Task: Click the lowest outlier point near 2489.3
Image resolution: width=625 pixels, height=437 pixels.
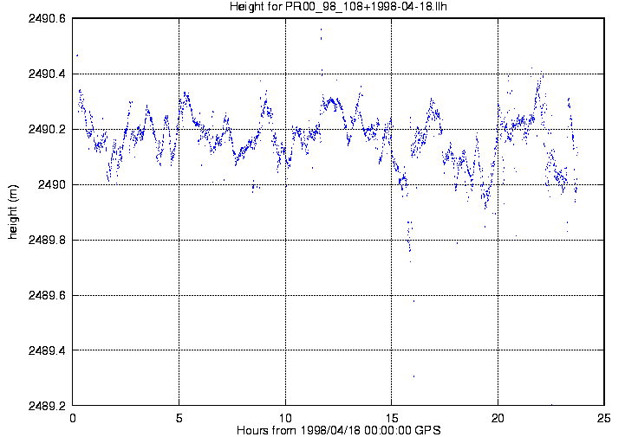Action: [413, 376]
